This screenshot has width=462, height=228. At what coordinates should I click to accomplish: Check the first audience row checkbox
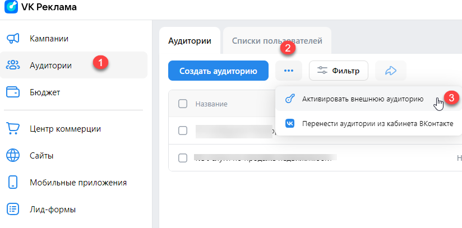183,131
